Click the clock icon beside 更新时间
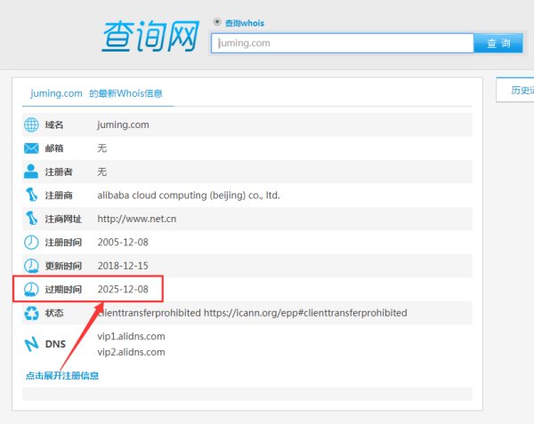534x424 pixels. [31, 266]
